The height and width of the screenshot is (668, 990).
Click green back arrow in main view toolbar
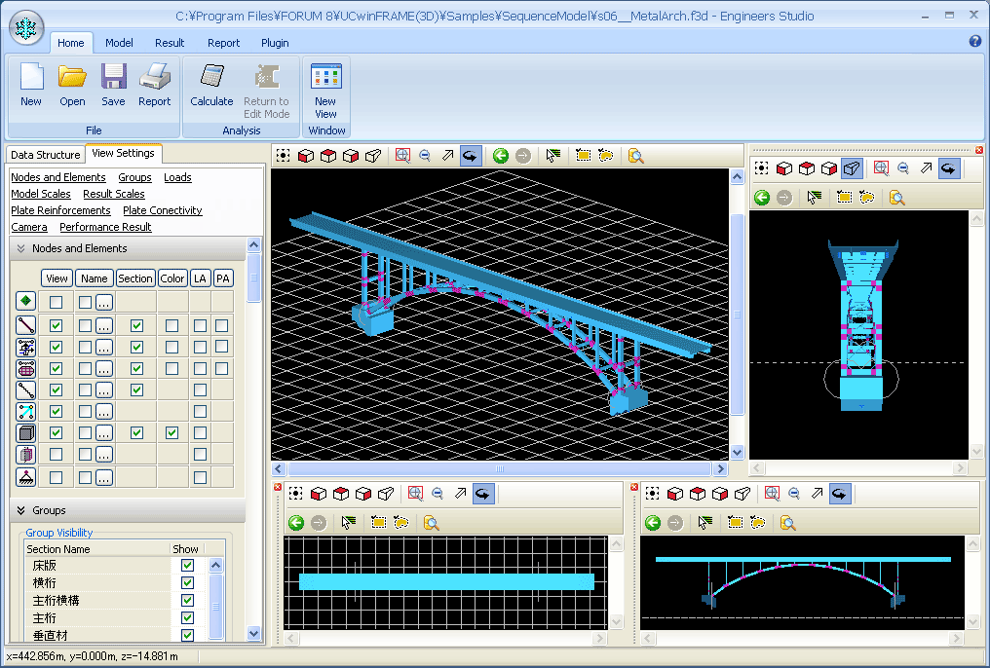500,156
